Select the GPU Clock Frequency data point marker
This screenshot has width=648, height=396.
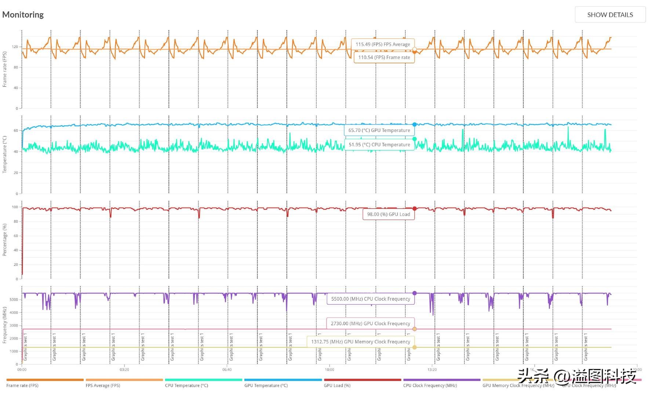[x=414, y=329]
